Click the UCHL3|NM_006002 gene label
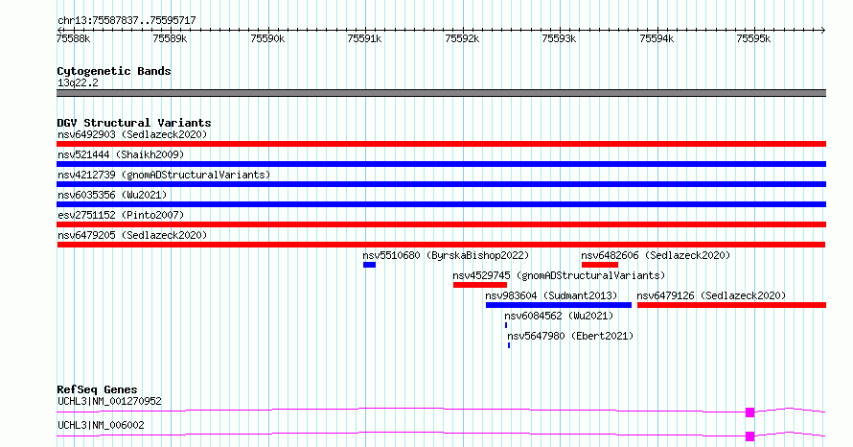The height and width of the screenshot is (447, 853). point(101,425)
